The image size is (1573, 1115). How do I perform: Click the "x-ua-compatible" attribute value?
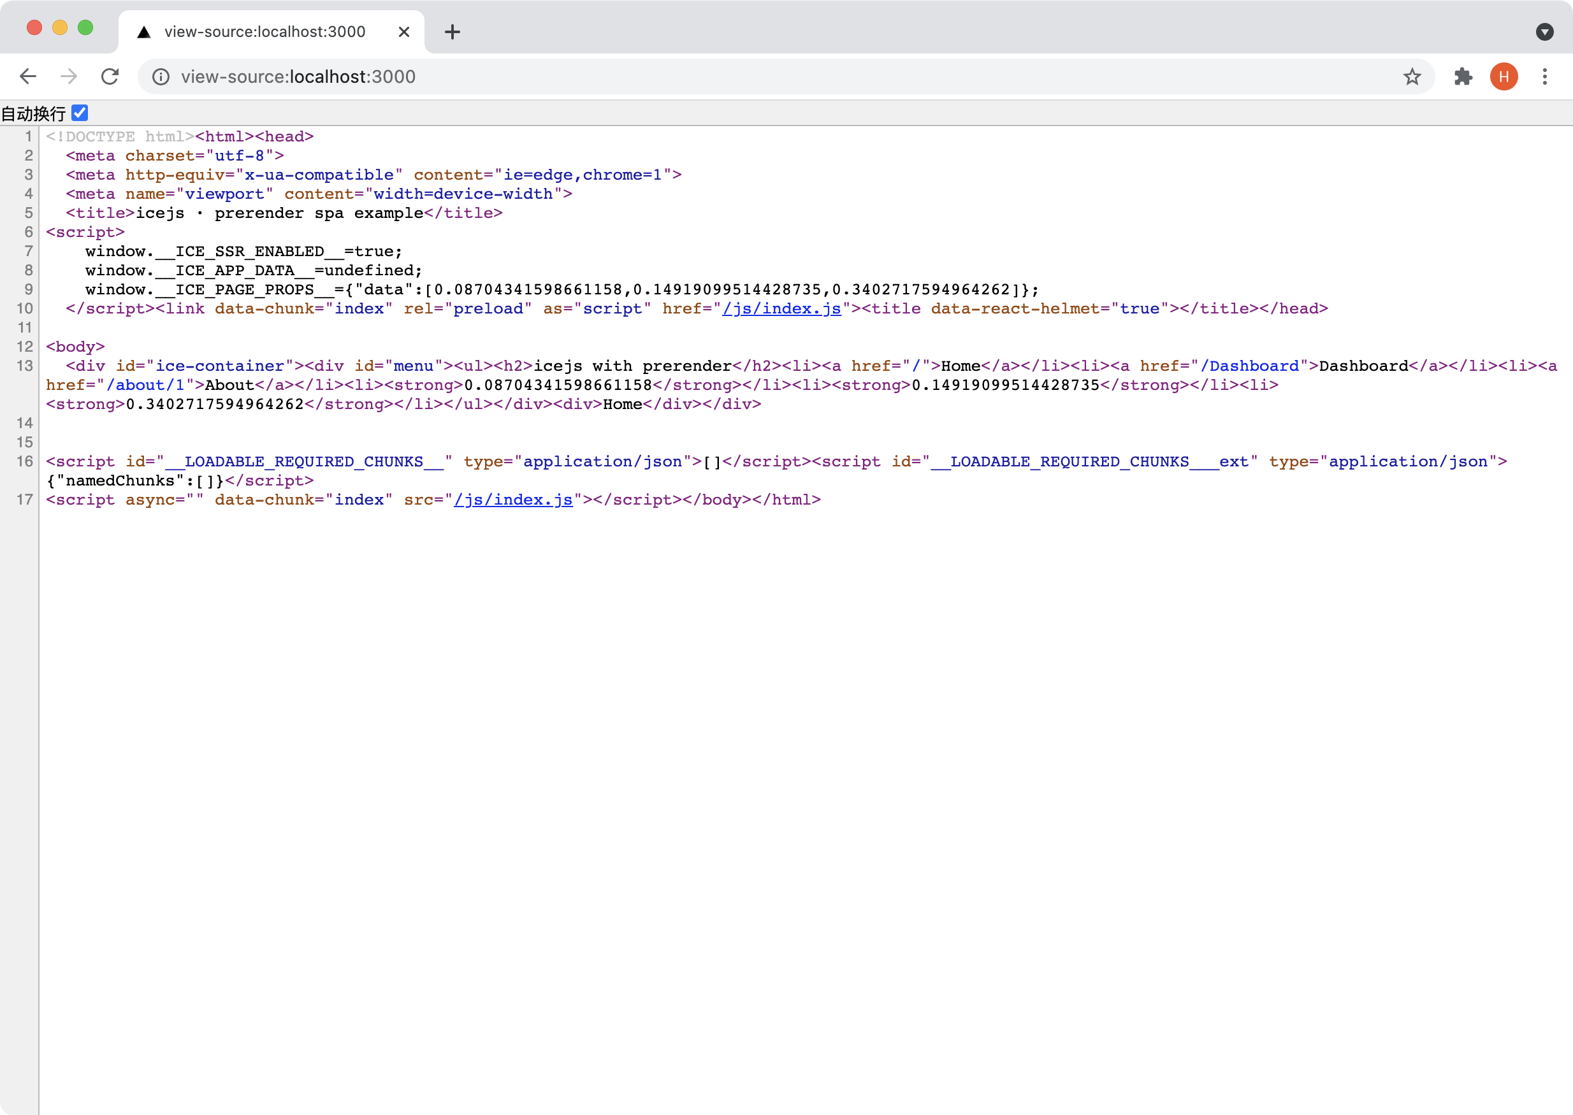[319, 175]
